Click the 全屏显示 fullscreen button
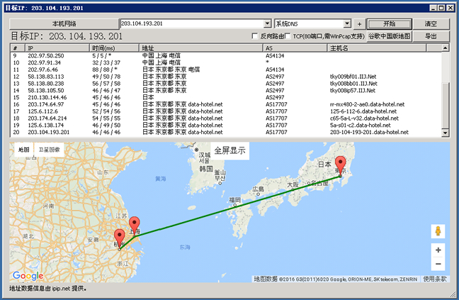Screen dimensions: 459x300 point(229,150)
